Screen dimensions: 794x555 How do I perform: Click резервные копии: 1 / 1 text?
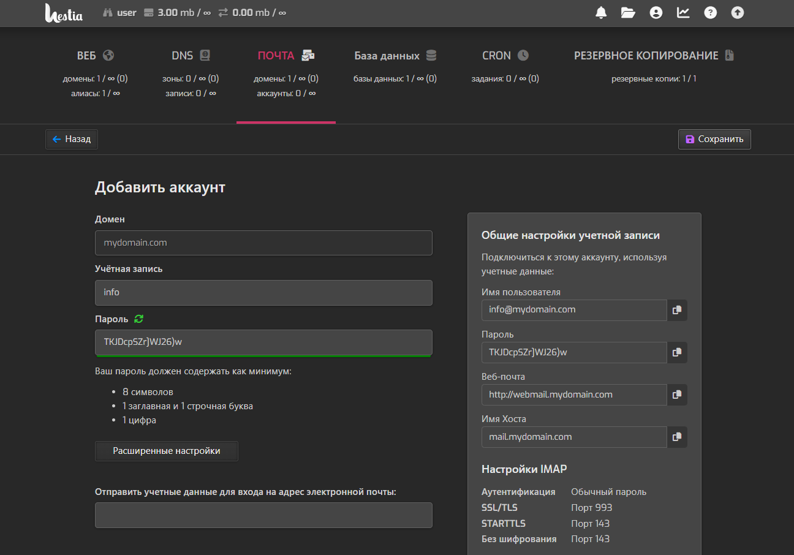[x=654, y=79]
